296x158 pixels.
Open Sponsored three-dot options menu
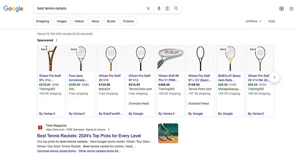57,40
